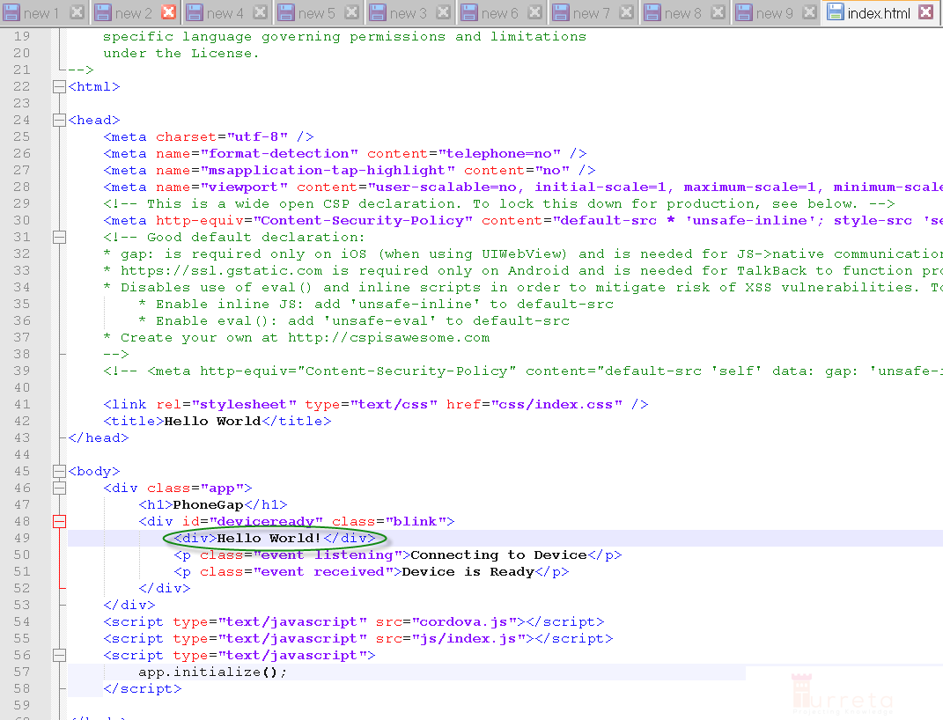Screen dimensions: 943x720
Task: Fold the 'Good default declaration' comment block
Action: (59, 238)
